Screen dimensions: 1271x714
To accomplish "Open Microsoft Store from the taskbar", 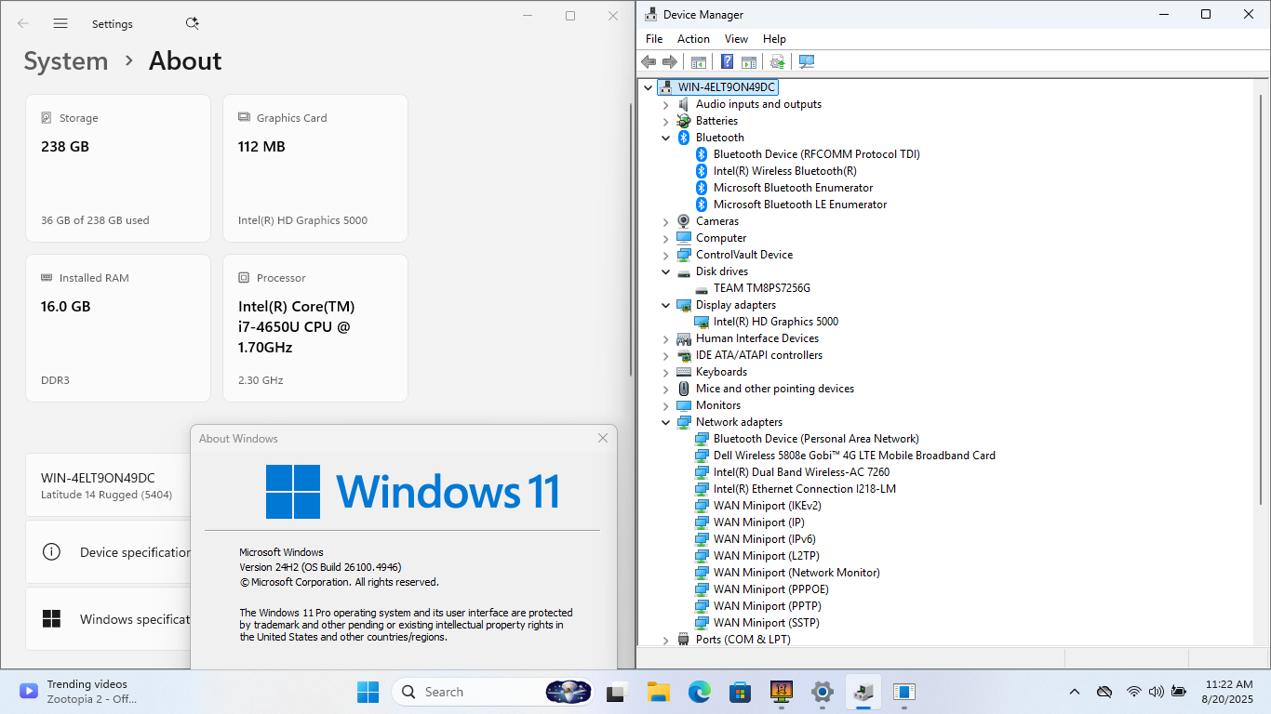I will tap(740, 692).
